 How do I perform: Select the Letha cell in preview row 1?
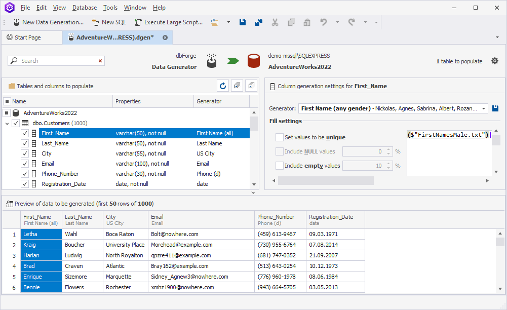click(41, 234)
